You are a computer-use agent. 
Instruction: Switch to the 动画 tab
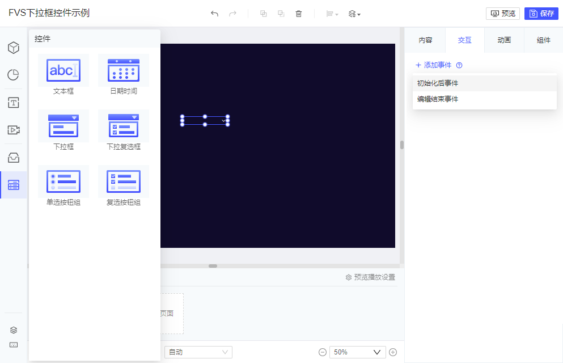[x=504, y=40]
